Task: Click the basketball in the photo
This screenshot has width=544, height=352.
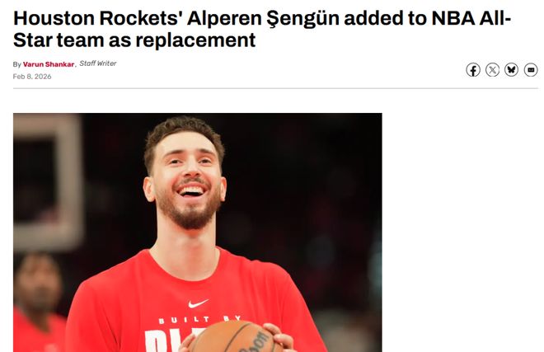Action: click(x=236, y=337)
